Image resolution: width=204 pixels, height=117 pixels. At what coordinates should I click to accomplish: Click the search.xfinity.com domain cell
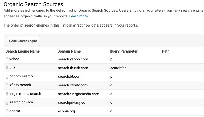point(73,85)
